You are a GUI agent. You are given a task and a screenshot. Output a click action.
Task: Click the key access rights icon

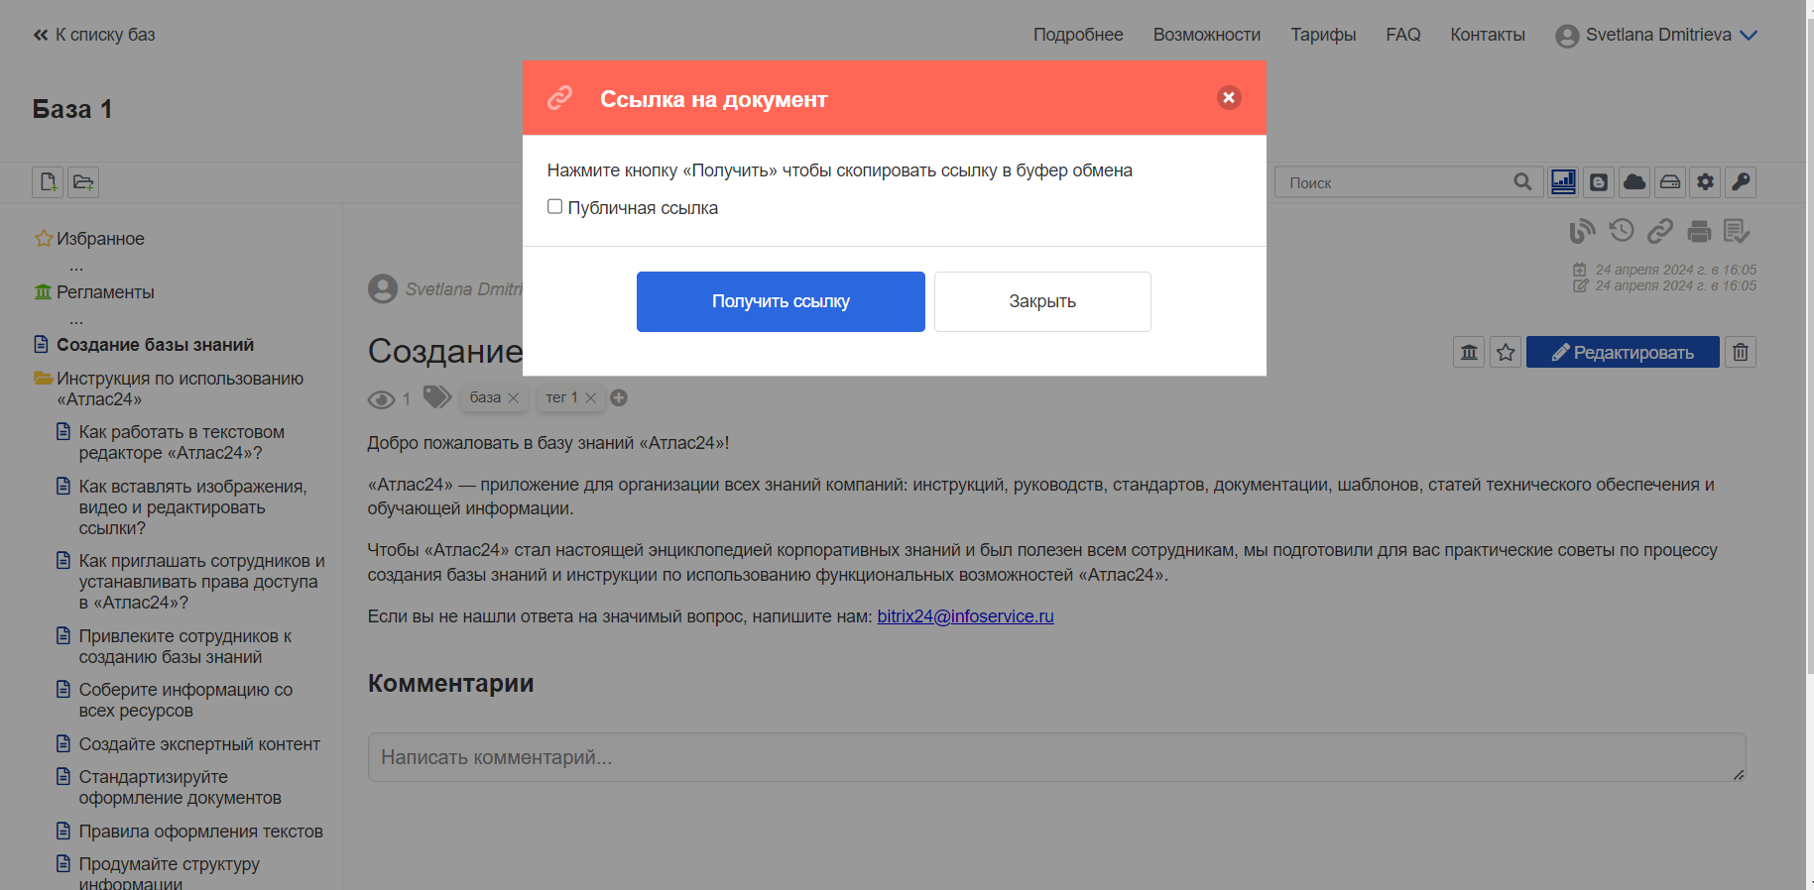[x=1741, y=181]
